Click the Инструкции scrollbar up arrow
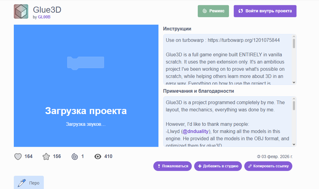This screenshot has height=189, width=319. point(294,37)
